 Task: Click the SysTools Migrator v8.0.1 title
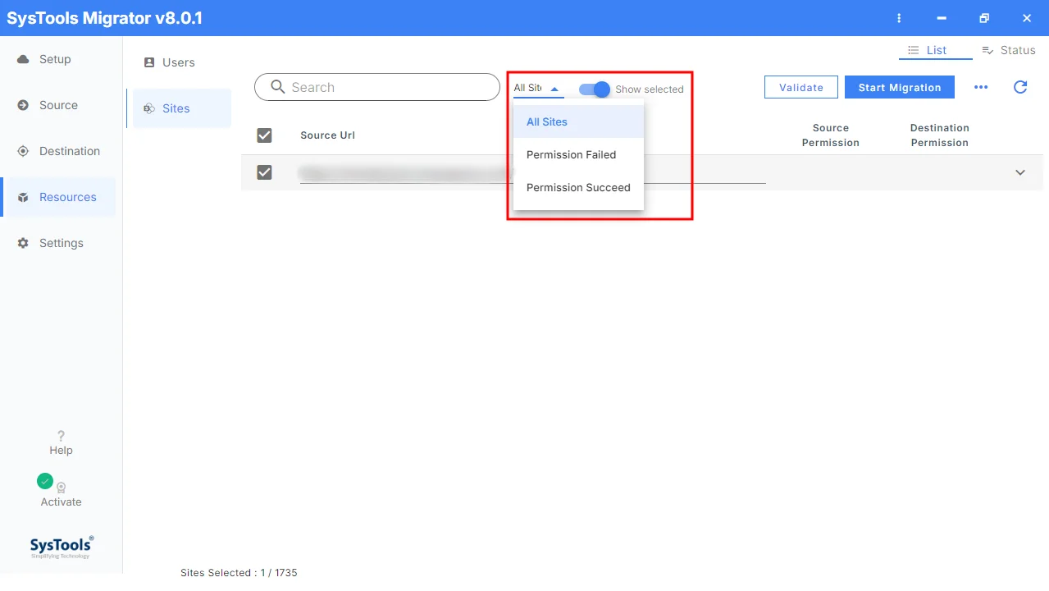click(105, 18)
